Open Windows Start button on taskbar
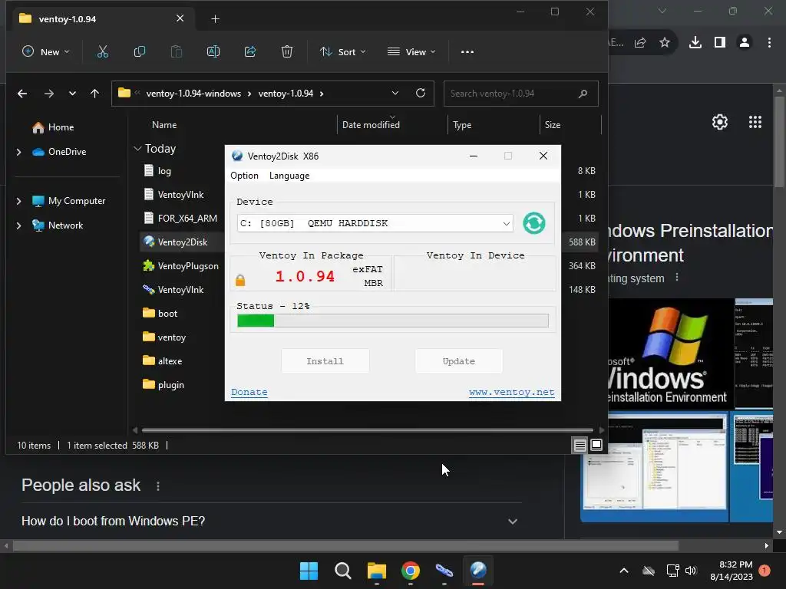 [x=309, y=571]
